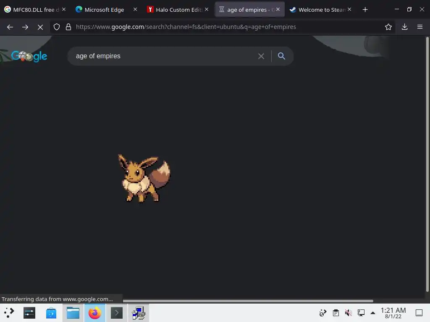The height and width of the screenshot is (322, 430).
Task: Open the application launcher in taskbar
Action: (9, 313)
